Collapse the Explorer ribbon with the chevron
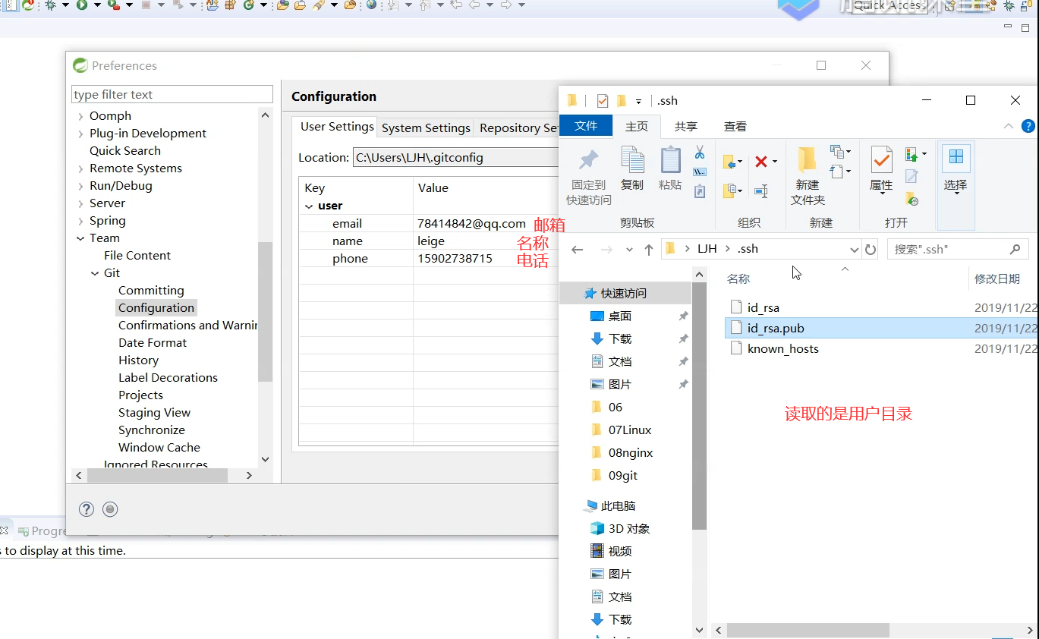 tap(1009, 126)
